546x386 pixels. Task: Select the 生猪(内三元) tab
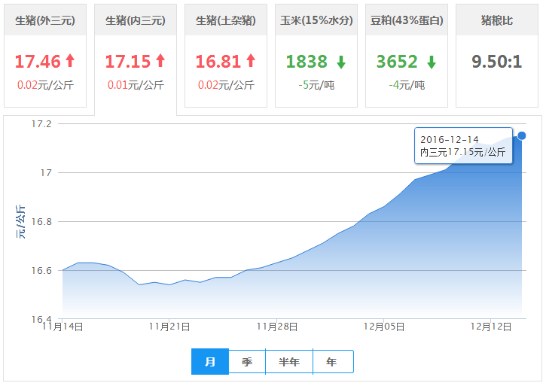coord(136,21)
